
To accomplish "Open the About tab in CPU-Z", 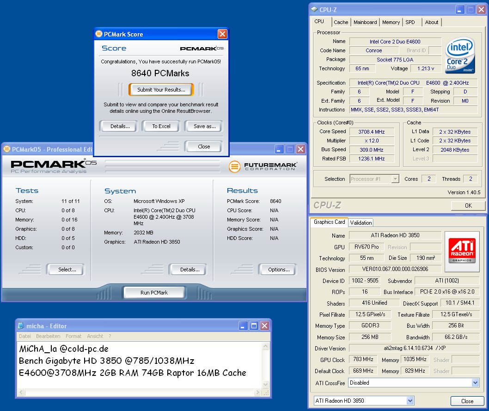I will click(x=431, y=22).
